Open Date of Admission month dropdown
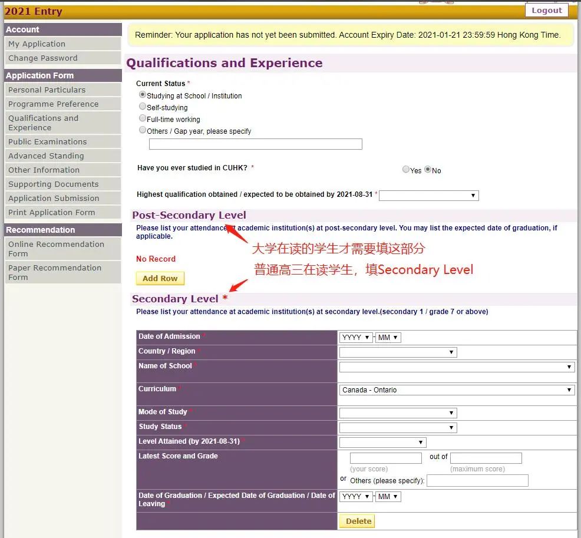Screen dimensions: 581x538 tap(388, 337)
